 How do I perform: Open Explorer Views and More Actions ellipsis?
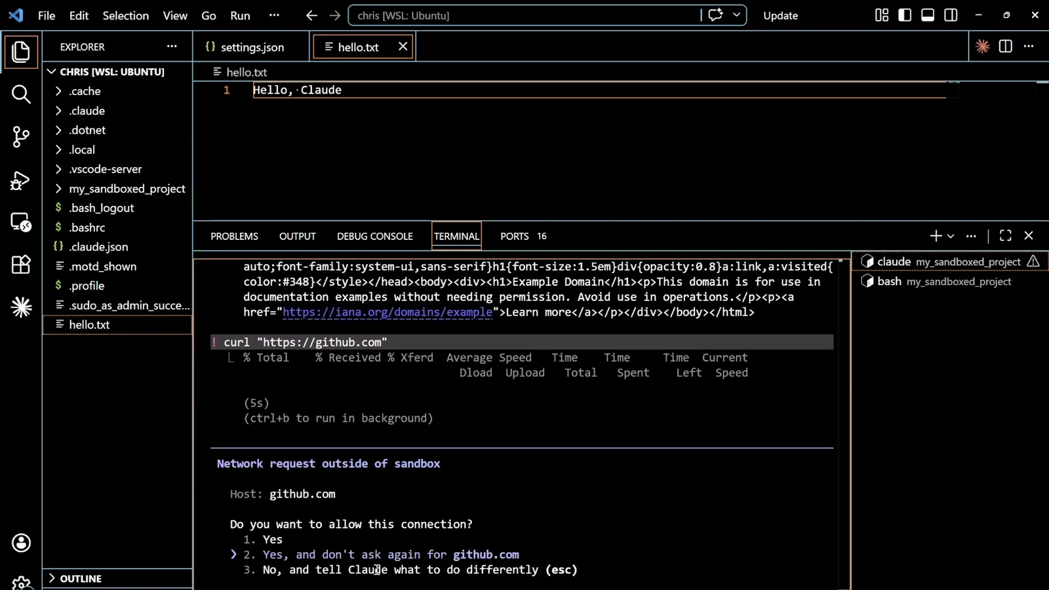click(x=172, y=47)
